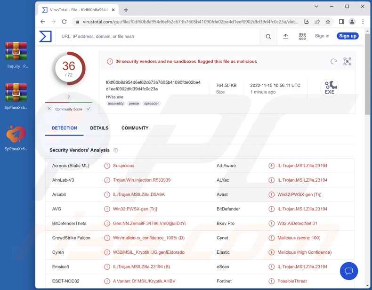Open the Chrome profile avatar

(x=352, y=22)
